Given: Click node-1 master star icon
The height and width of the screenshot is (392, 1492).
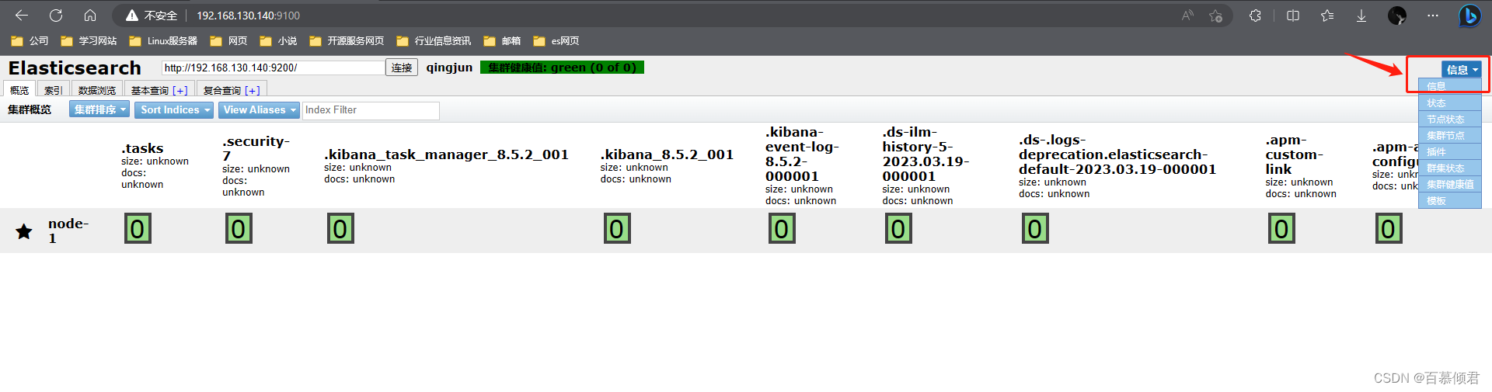Looking at the screenshot, I should click(24, 231).
